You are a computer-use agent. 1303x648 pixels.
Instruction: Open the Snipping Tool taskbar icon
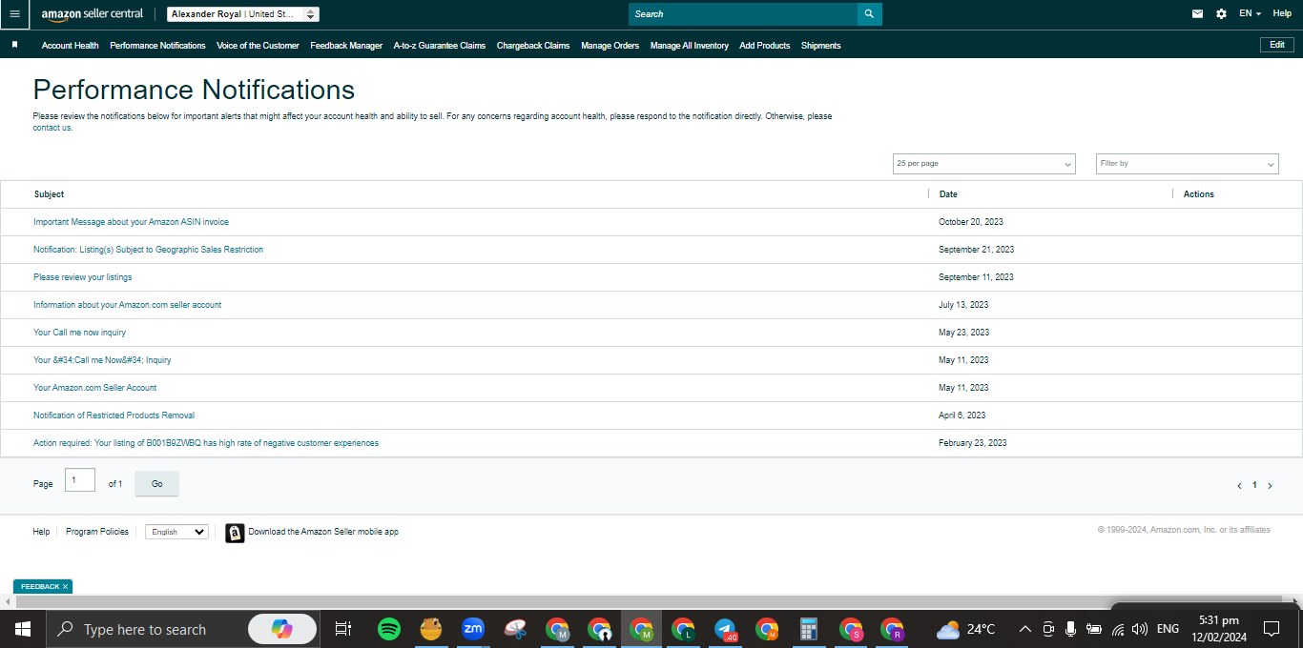516,629
